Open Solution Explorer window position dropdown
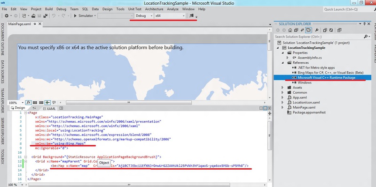This screenshot has width=376, height=187. point(360,24)
